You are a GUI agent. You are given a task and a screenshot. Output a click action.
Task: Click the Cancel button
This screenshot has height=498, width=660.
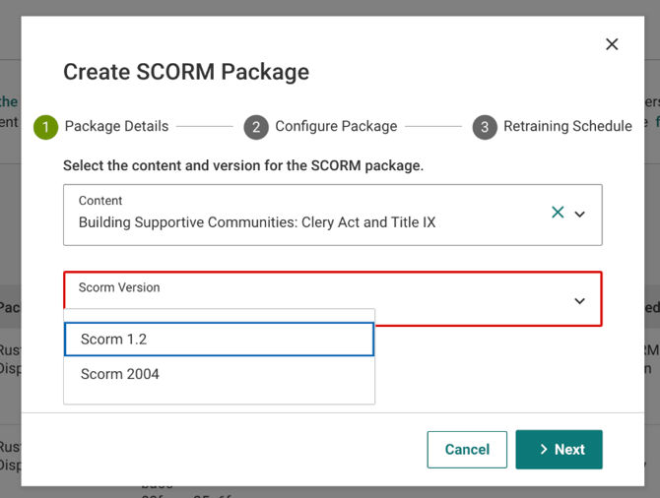click(467, 449)
